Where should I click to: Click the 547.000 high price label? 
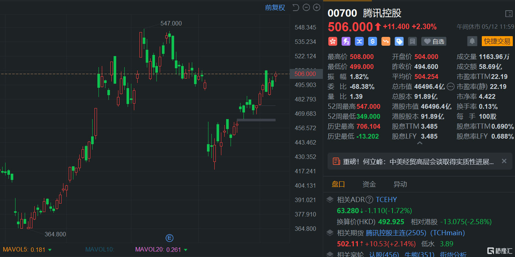point(171,23)
